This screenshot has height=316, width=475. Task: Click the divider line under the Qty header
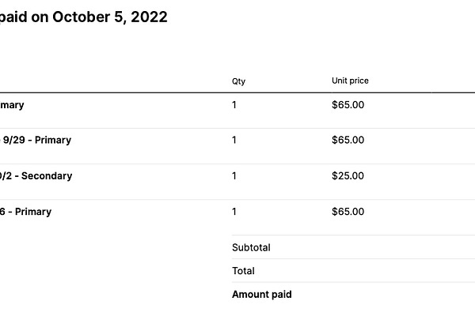(x=238, y=92)
